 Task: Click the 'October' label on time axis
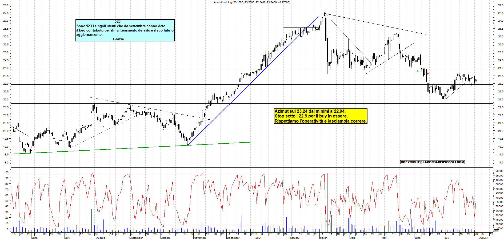pyautogui.click(x=166, y=238)
